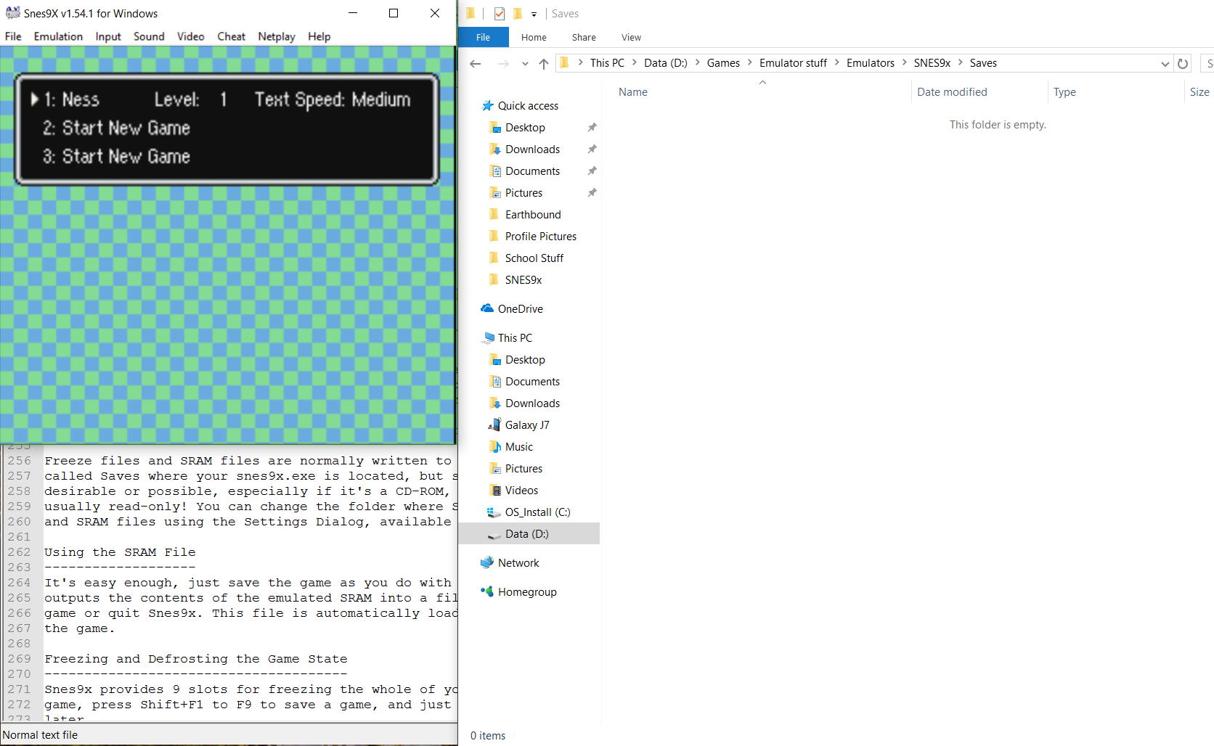Go back with the Explorer back arrow
Screen dimensions: 1214x746
pyautogui.click(x=476, y=63)
